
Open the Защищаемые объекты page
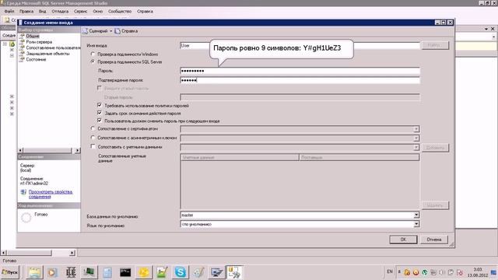pos(47,54)
